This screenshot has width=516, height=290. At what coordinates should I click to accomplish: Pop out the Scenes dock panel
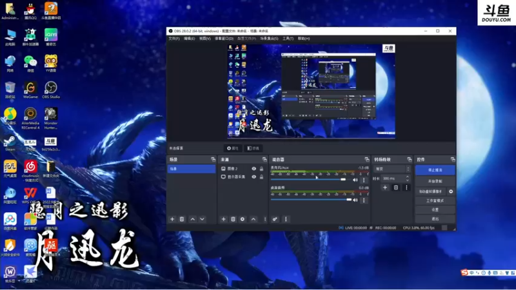click(213, 159)
